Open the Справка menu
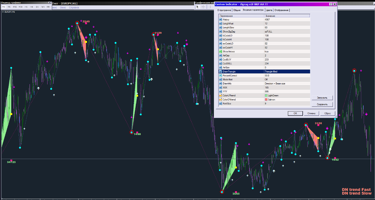The height and width of the screenshot is (200, 375). click(x=74, y=7)
